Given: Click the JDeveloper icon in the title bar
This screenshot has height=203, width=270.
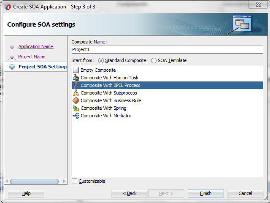Looking at the screenshot, I should [8, 7].
